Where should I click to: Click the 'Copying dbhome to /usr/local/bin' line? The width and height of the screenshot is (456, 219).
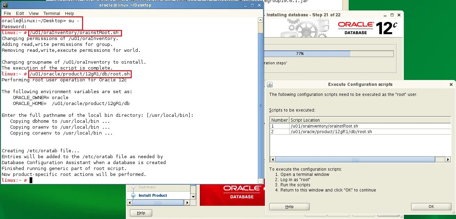pos(60,121)
